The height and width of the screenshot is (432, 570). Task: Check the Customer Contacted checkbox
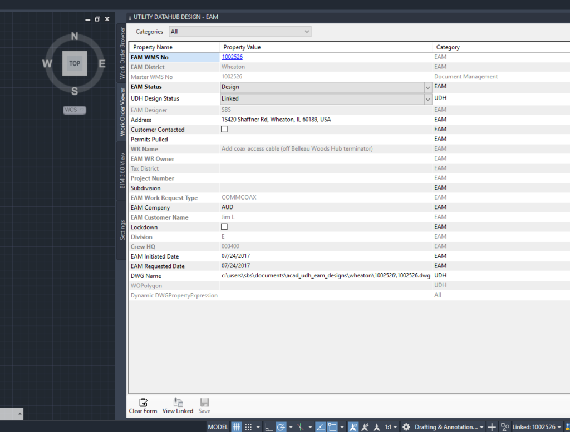[x=224, y=129]
